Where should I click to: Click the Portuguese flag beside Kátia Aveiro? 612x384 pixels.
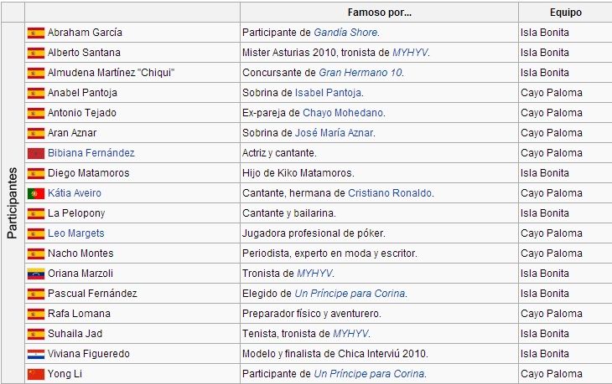pyautogui.click(x=36, y=193)
